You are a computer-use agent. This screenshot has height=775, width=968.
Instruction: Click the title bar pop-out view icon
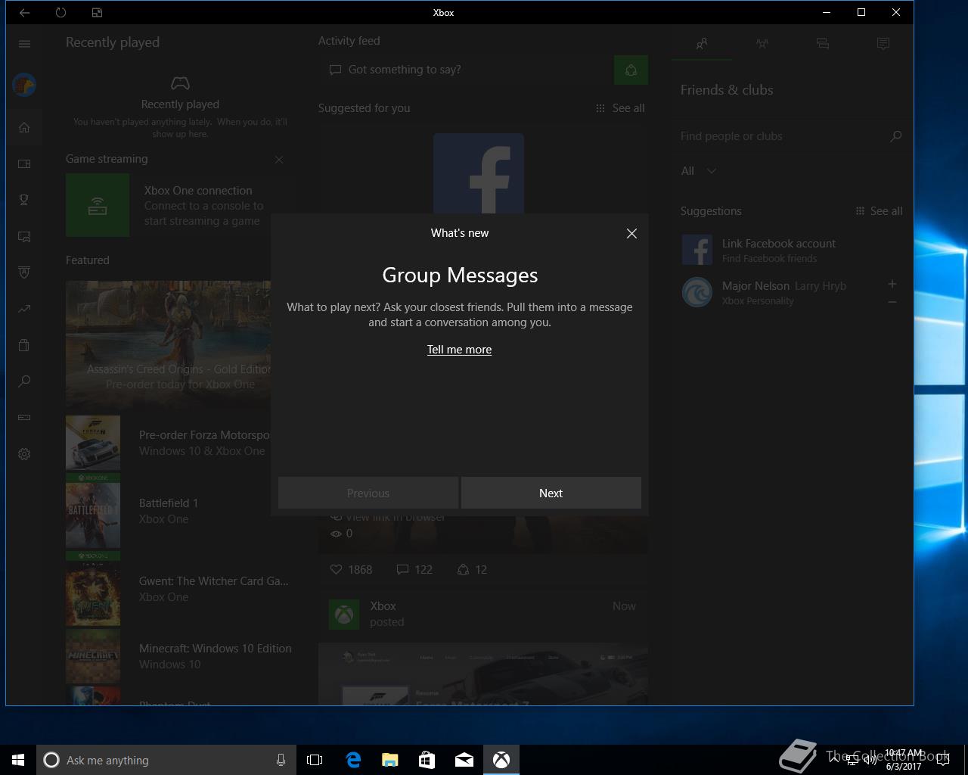[97, 13]
